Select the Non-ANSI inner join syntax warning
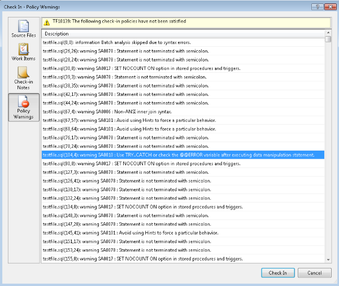Image resolution: width=339 pixels, height=286 pixels. 183,112
